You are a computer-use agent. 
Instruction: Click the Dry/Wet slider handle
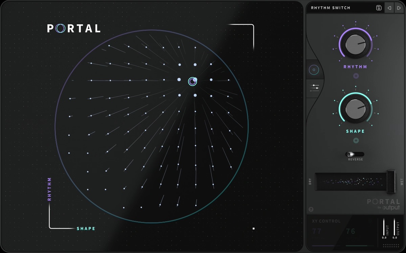click(391, 182)
